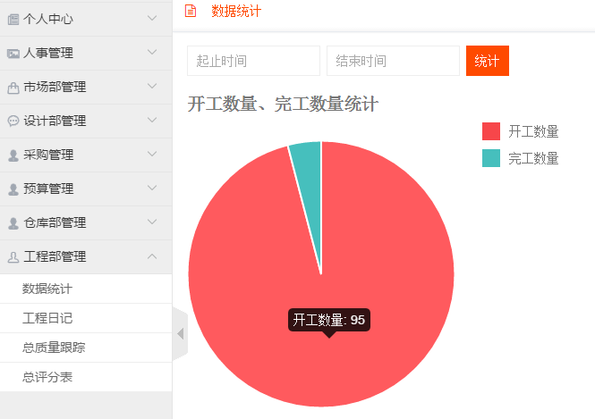Click the 设计部管理 chat bubble icon
595x419 pixels.
click(13, 121)
